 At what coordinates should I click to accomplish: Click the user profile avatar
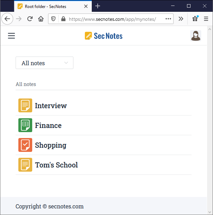(x=195, y=36)
